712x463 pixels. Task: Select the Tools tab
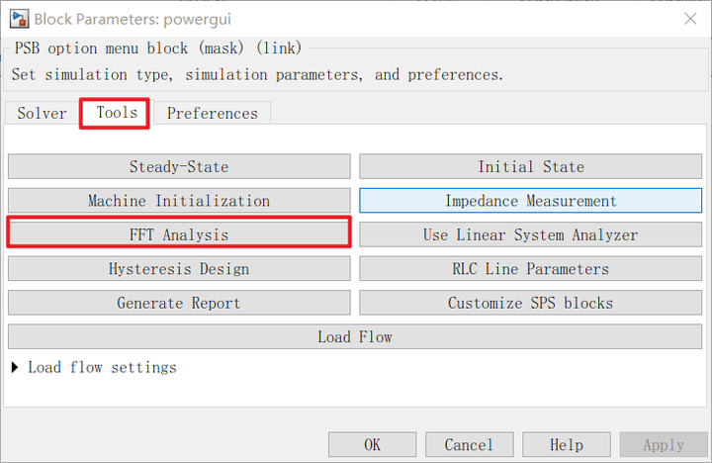click(116, 113)
